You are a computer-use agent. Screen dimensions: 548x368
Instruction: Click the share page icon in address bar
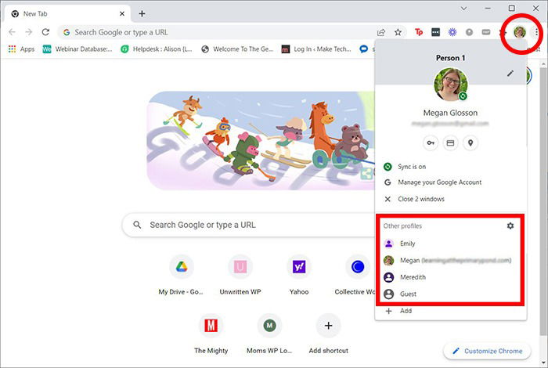pyautogui.click(x=381, y=33)
